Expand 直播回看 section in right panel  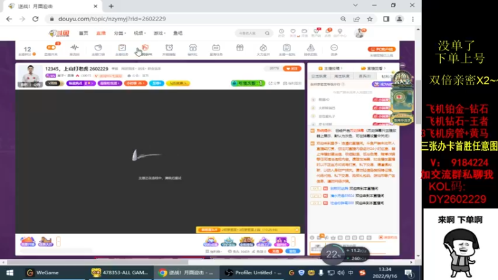coord(373,68)
